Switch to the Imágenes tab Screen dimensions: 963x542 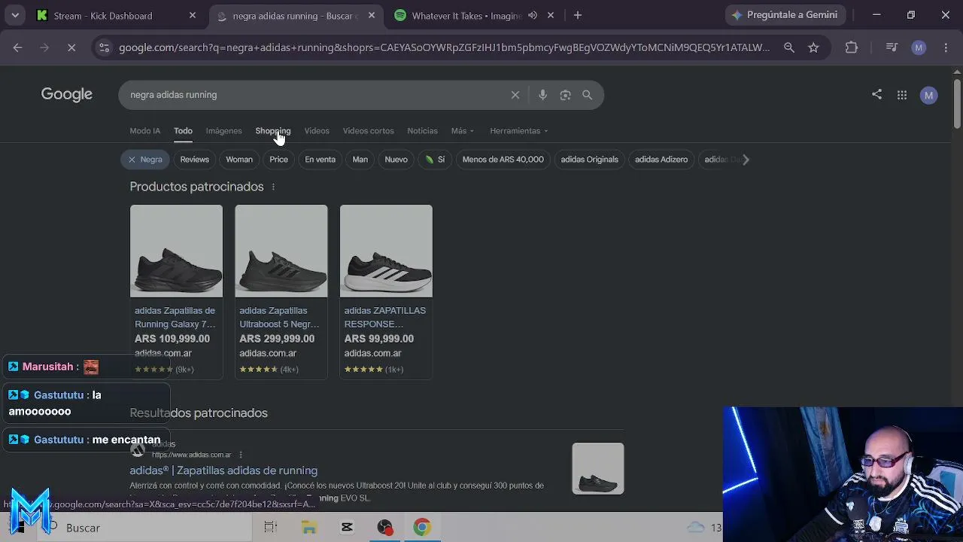pos(224,131)
